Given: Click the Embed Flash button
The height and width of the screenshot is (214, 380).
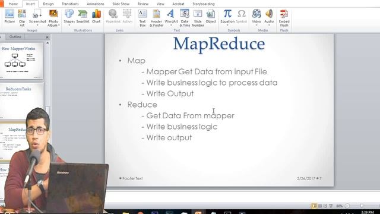Looking at the screenshot, I should tap(284, 18).
